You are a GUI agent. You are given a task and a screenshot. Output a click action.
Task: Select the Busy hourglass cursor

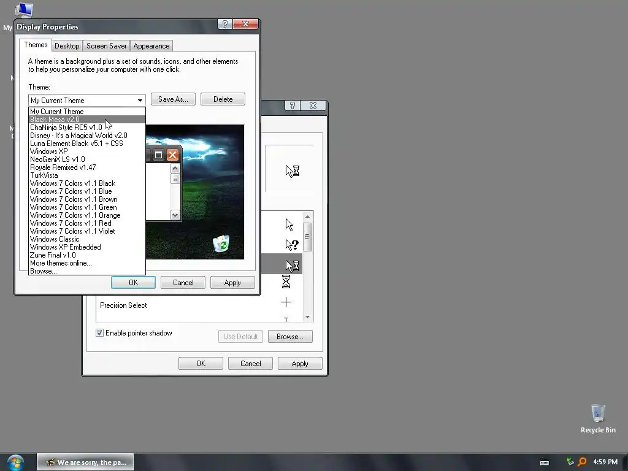tap(286, 281)
